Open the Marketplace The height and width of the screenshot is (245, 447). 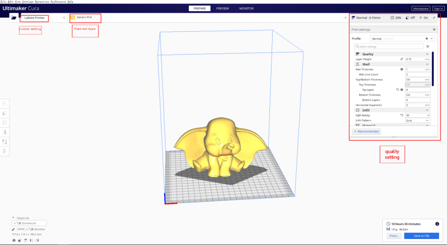tap(421, 8)
